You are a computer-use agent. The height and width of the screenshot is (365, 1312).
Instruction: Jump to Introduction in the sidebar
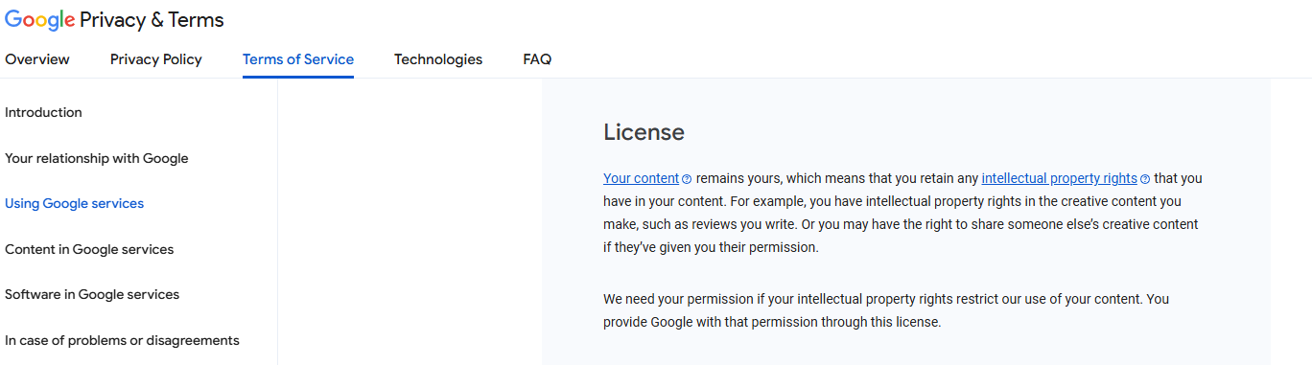coord(43,112)
